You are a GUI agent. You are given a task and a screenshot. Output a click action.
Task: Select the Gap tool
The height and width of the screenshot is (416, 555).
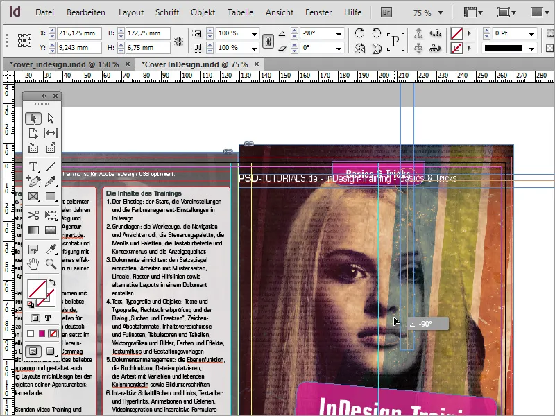51,133
